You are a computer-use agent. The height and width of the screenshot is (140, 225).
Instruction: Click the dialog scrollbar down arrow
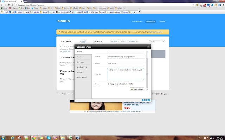147,89
